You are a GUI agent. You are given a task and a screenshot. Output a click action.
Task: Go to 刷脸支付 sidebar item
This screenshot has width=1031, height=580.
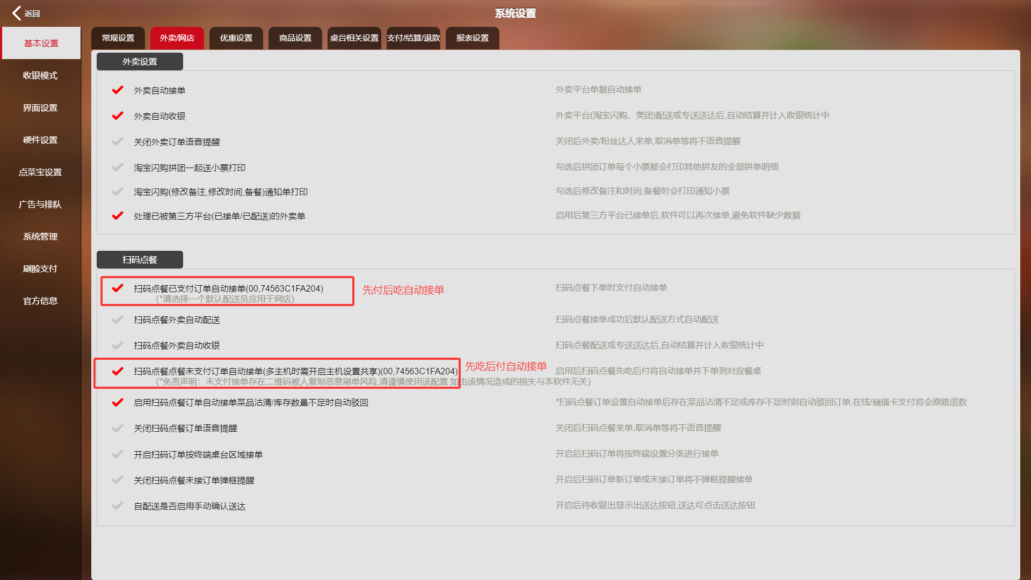click(x=40, y=269)
